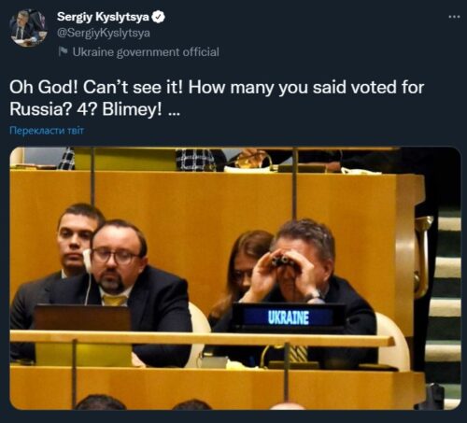The width and height of the screenshot is (467, 423).
Task: Click the yellow tie of the bearded man
Action: pos(115,300)
